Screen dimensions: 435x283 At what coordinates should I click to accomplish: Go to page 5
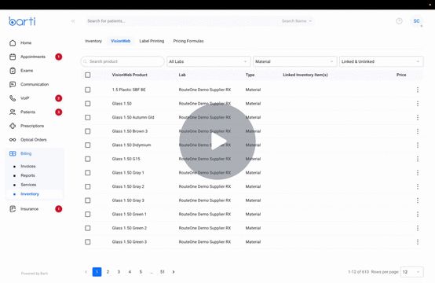tap(141, 272)
